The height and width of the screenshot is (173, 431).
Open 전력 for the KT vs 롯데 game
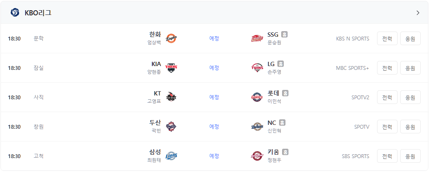pyautogui.click(x=387, y=97)
